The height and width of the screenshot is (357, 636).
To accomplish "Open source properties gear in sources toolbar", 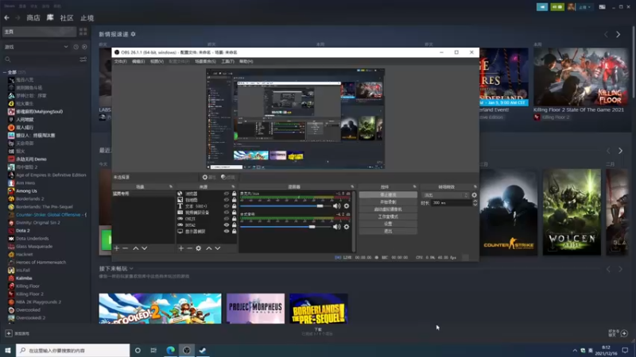I will tap(198, 248).
